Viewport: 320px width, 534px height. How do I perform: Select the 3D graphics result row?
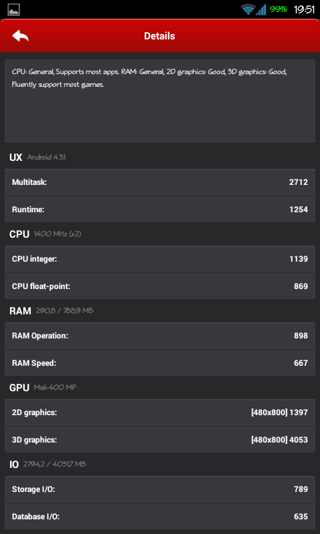(160, 440)
